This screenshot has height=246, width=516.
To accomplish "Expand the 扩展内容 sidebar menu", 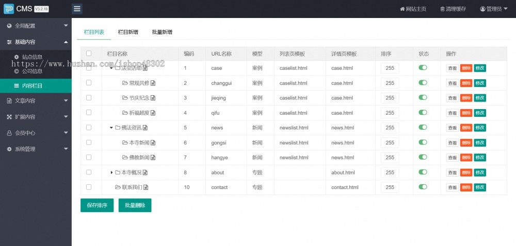I will 36,117.
